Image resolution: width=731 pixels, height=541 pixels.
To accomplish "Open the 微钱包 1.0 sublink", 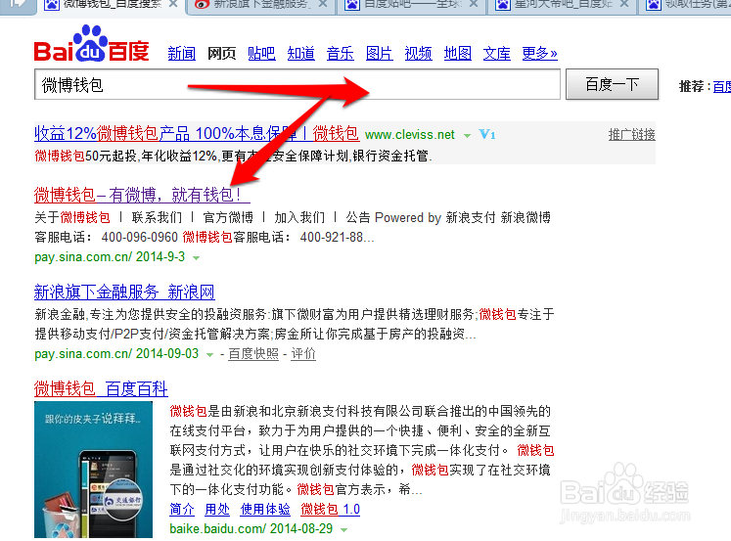I will 330,510.
